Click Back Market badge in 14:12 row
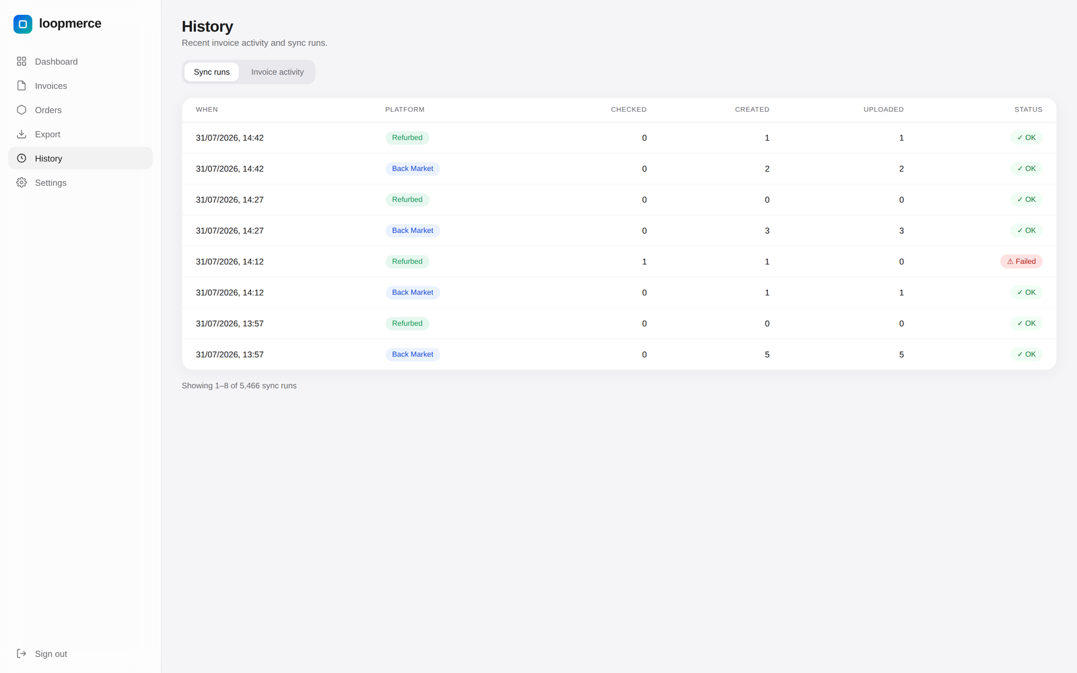Image resolution: width=1077 pixels, height=673 pixels. 413,292
